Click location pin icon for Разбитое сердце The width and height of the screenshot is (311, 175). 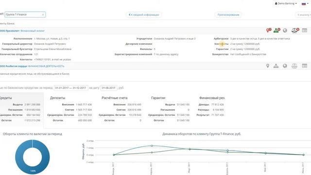(268, 66)
